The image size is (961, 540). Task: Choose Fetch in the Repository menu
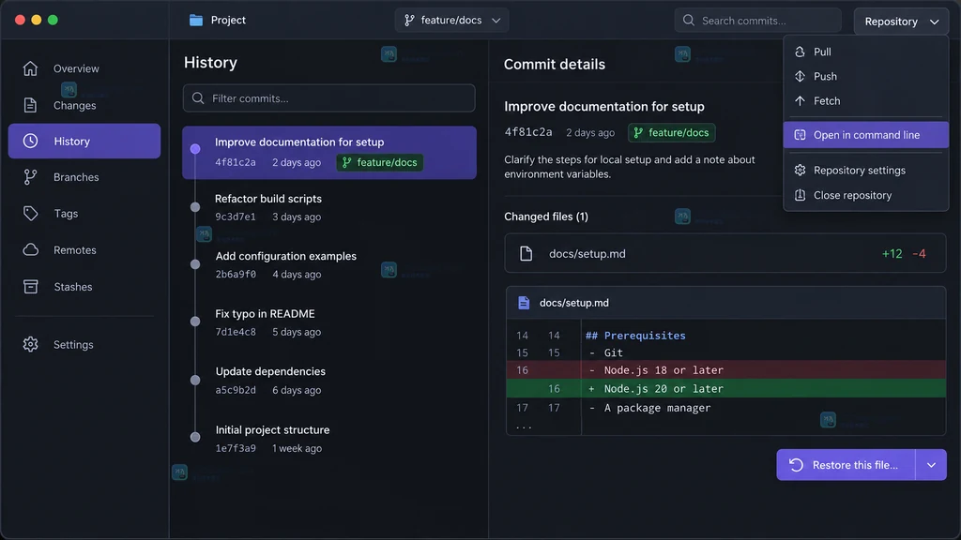[x=865, y=100]
